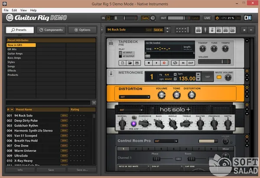Screen dimensions: 260x178
Task: Switch to Components tab
Action: [x=51, y=30]
